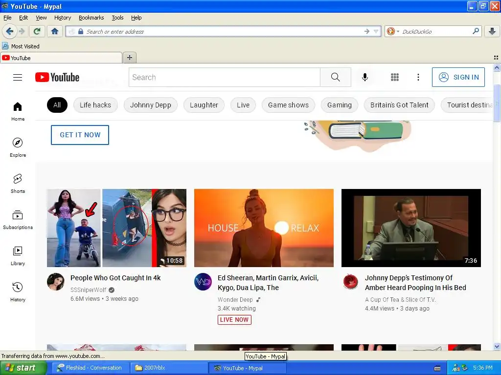Open Johnny Depp testimony video thumbnail

coord(411,228)
